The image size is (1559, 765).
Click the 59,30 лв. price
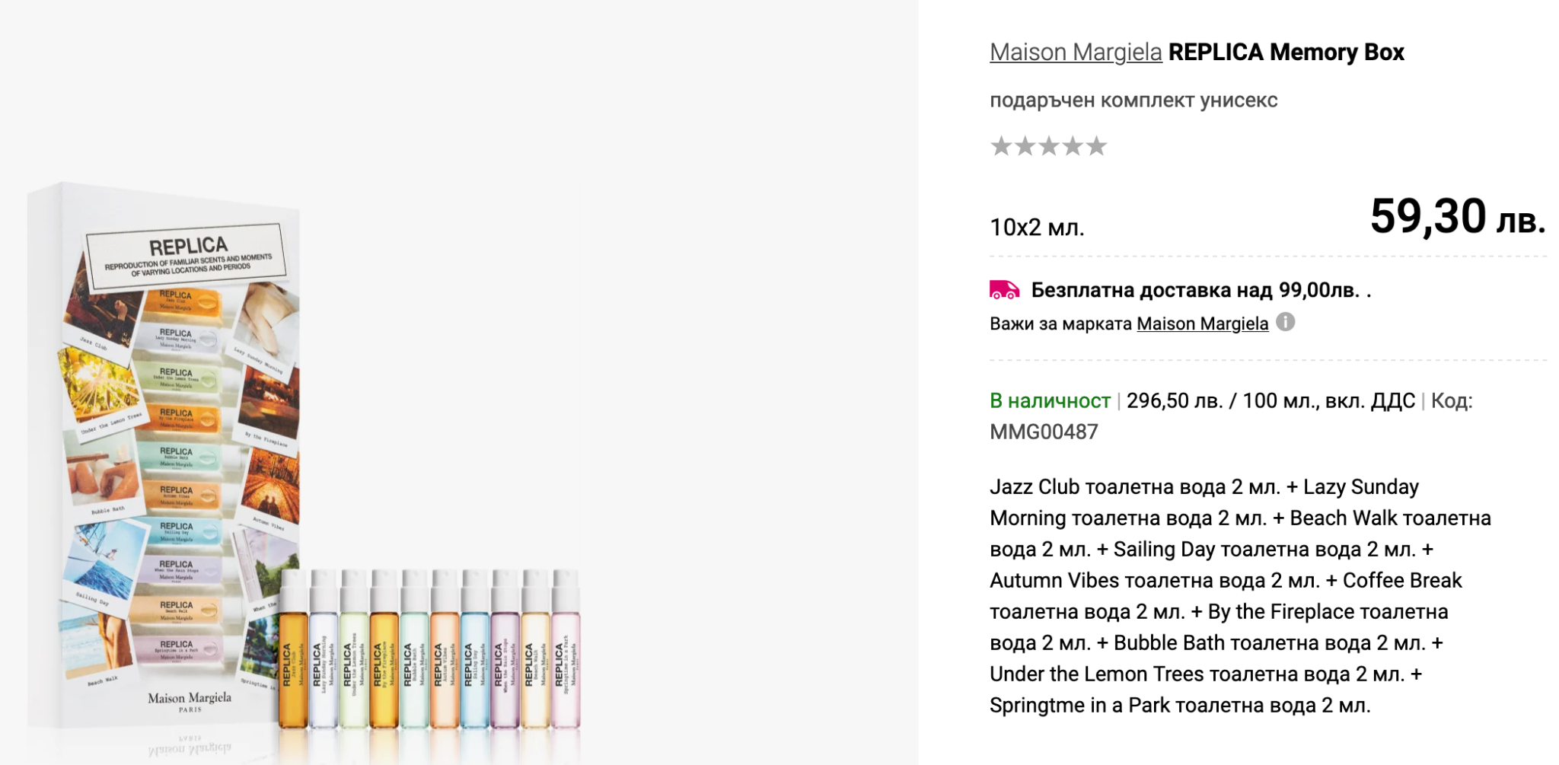click(1456, 217)
